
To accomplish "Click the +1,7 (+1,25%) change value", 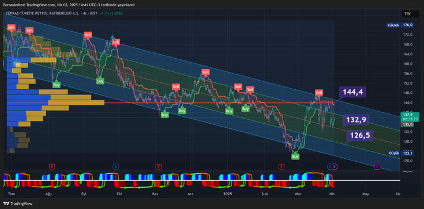I will [x=111, y=13].
